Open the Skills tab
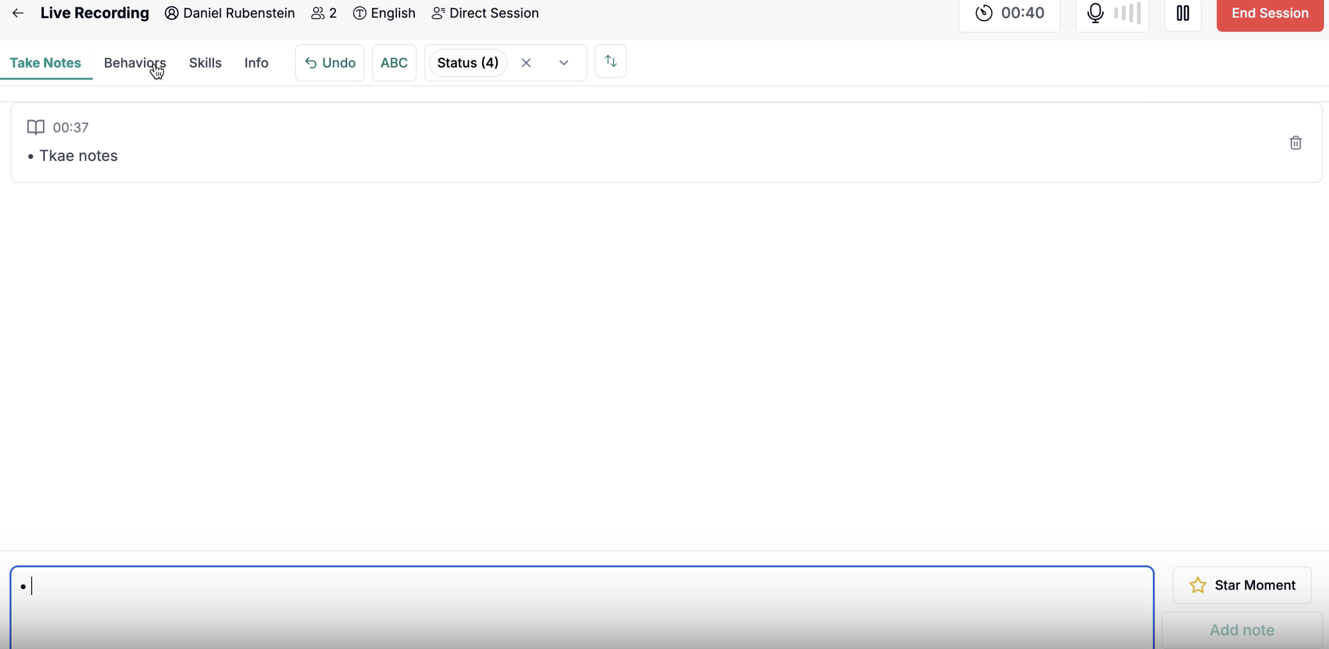 tap(205, 63)
